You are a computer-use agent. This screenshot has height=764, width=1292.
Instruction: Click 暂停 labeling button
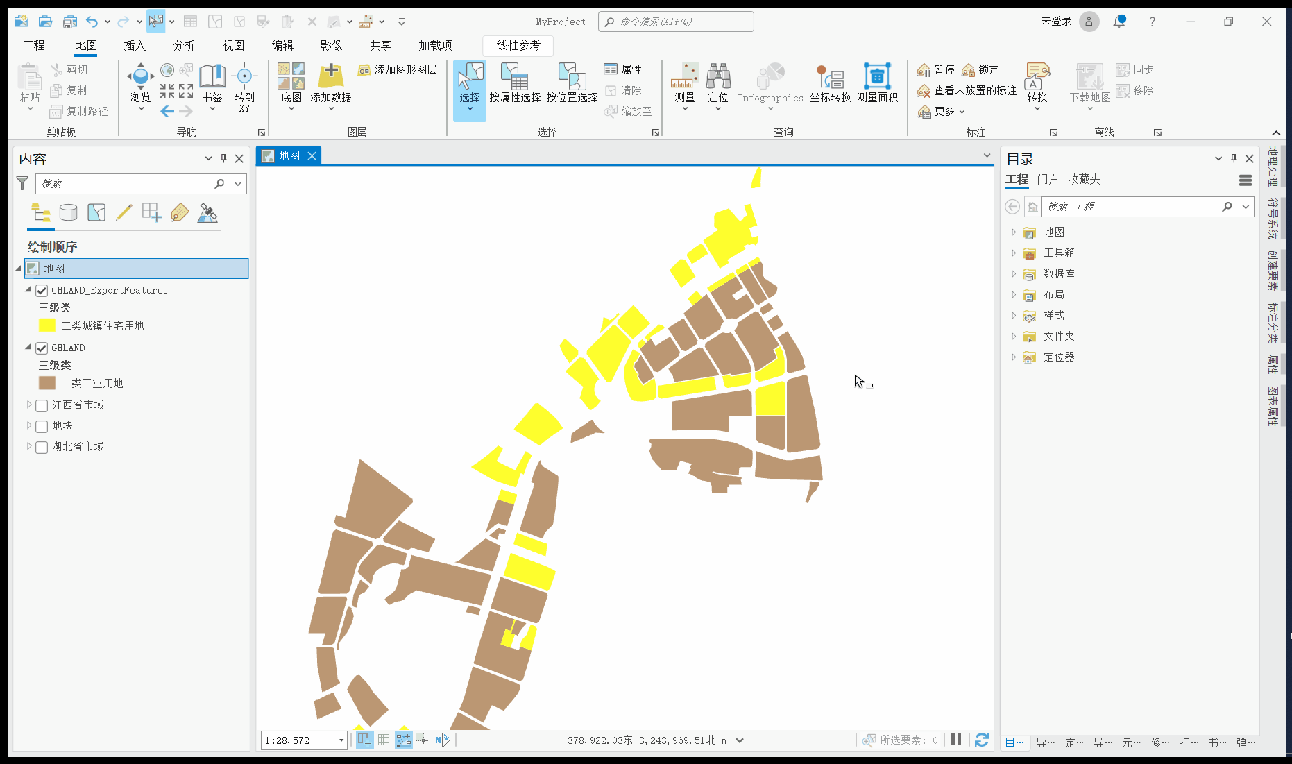tap(935, 69)
